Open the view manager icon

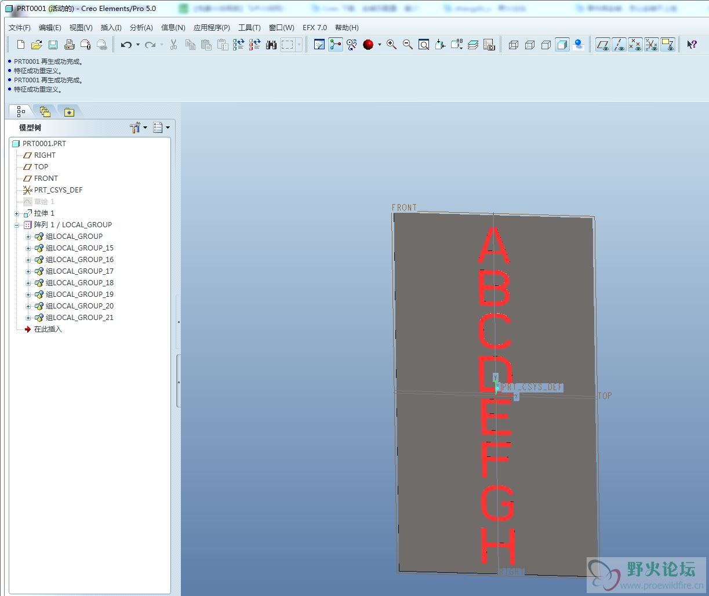tap(489, 45)
